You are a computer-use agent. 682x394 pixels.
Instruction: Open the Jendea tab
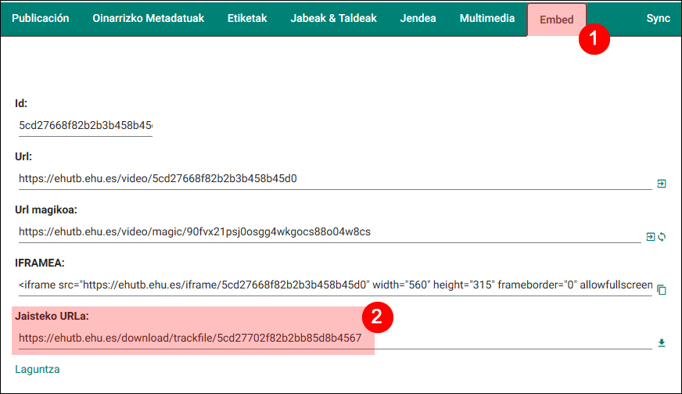418,19
